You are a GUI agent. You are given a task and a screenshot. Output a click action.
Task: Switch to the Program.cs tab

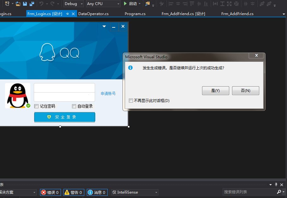135,14
